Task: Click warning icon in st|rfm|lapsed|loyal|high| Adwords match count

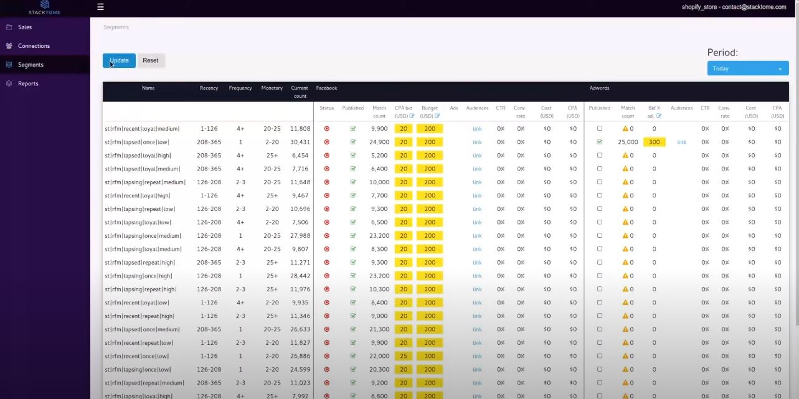Action: (x=625, y=156)
